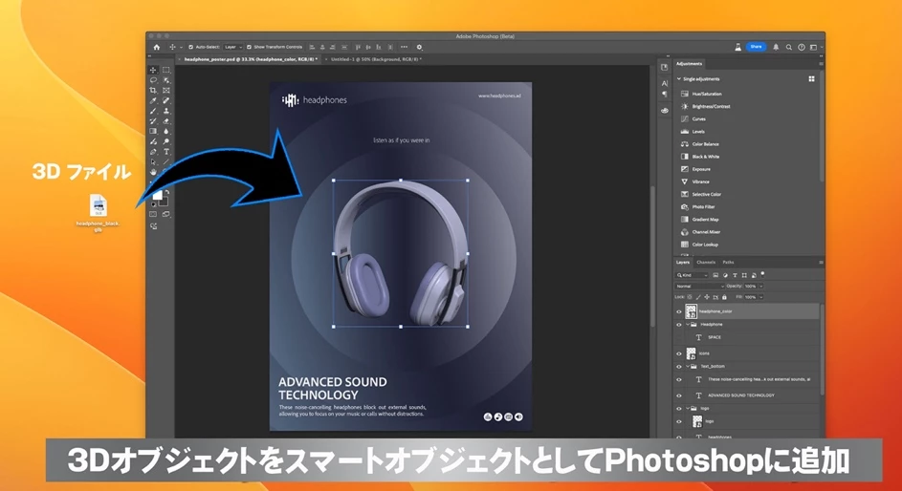Image resolution: width=902 pixels, height=491 pixels.
Task: Hide the ADVANCED SOUND TECHNOLOGY text layer
Action: (679, 395)
